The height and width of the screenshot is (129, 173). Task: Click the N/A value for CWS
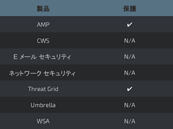pyautogui.click(x=130, y=41)
